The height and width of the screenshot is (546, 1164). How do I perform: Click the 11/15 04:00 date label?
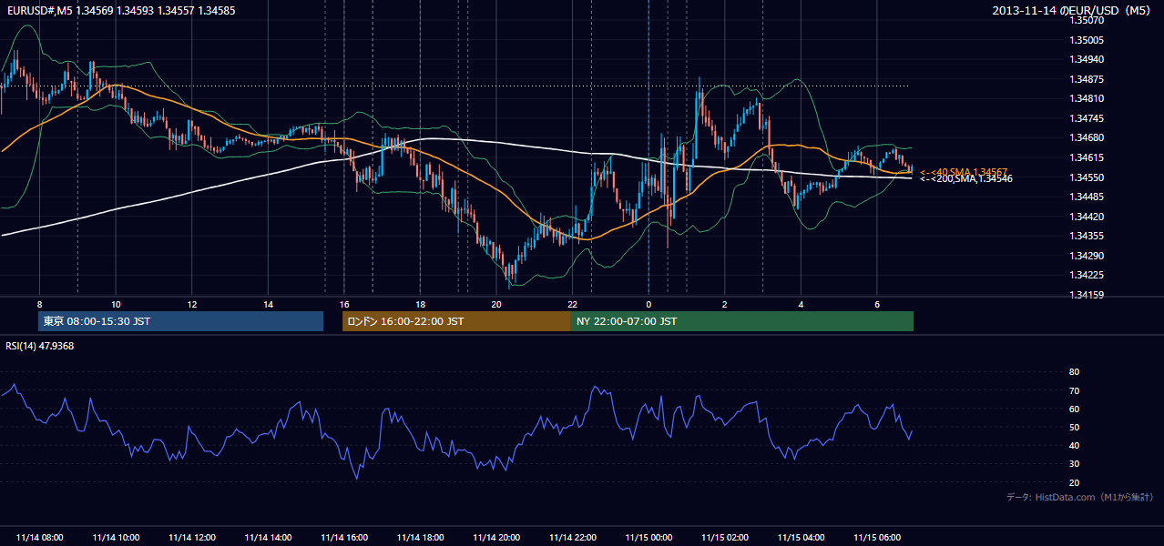click(x=802, y=538)
